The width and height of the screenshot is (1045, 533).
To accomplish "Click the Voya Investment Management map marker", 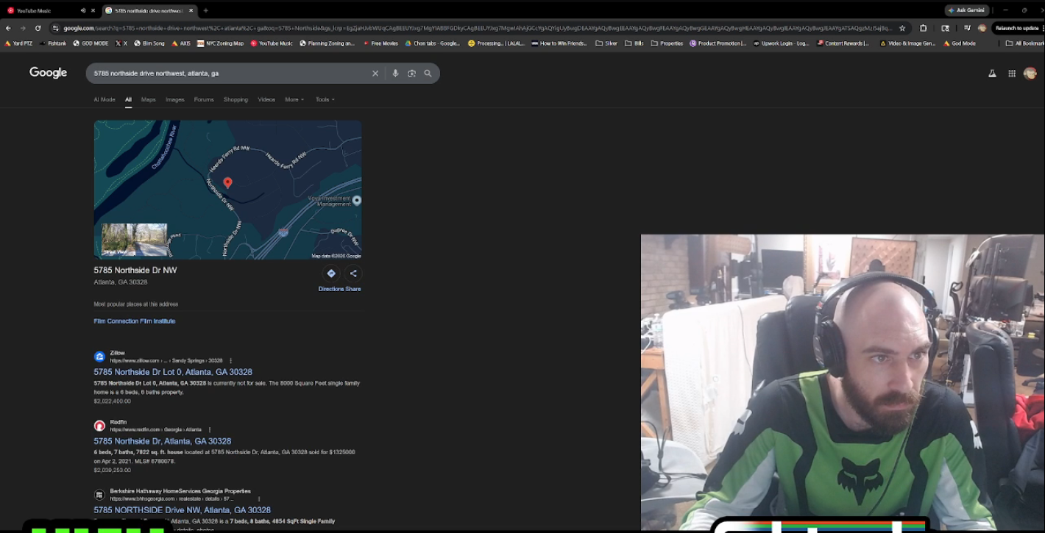I will click(x=357, y=201).
